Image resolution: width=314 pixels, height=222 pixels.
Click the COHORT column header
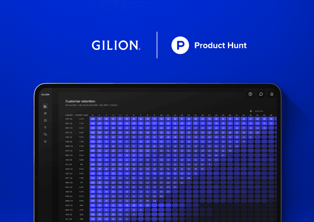[69, 115]
